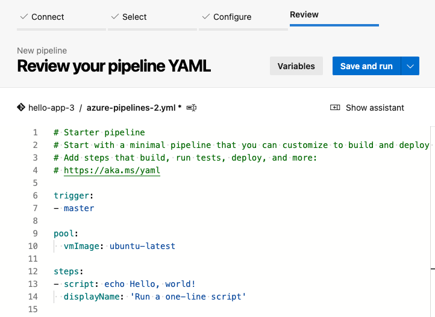Click the azure-pipelines-2.yml file name

coord(131,108)
